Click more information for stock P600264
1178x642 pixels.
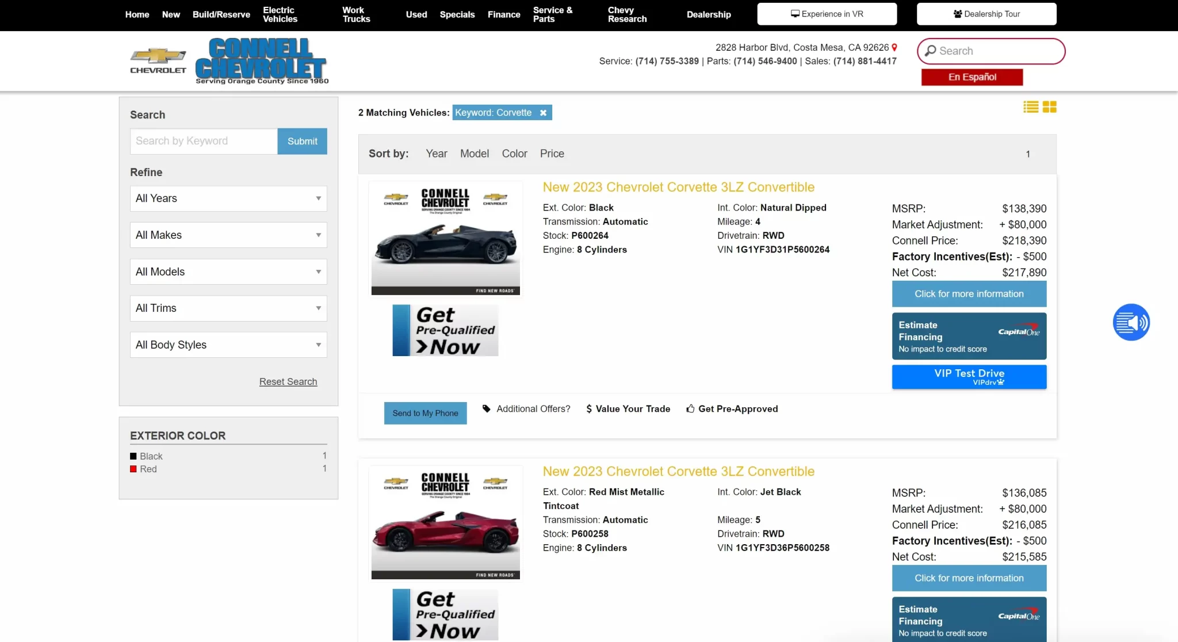tap(969, 294)
